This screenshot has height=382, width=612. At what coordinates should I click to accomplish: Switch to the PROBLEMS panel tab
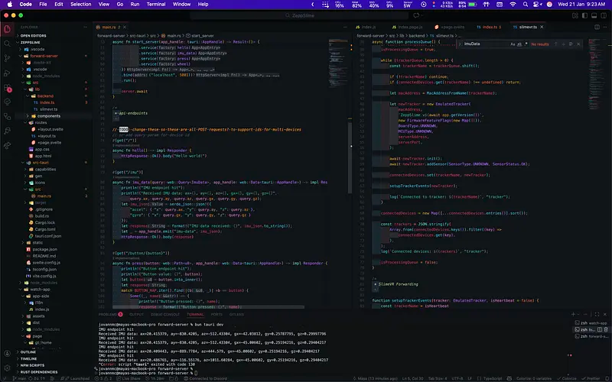coord(107,313)
